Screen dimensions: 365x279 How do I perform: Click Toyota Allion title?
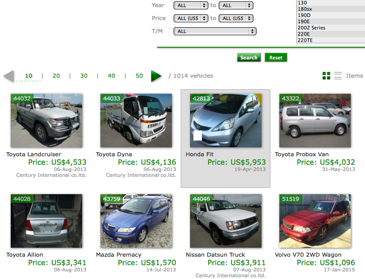[x=25, y=255]
